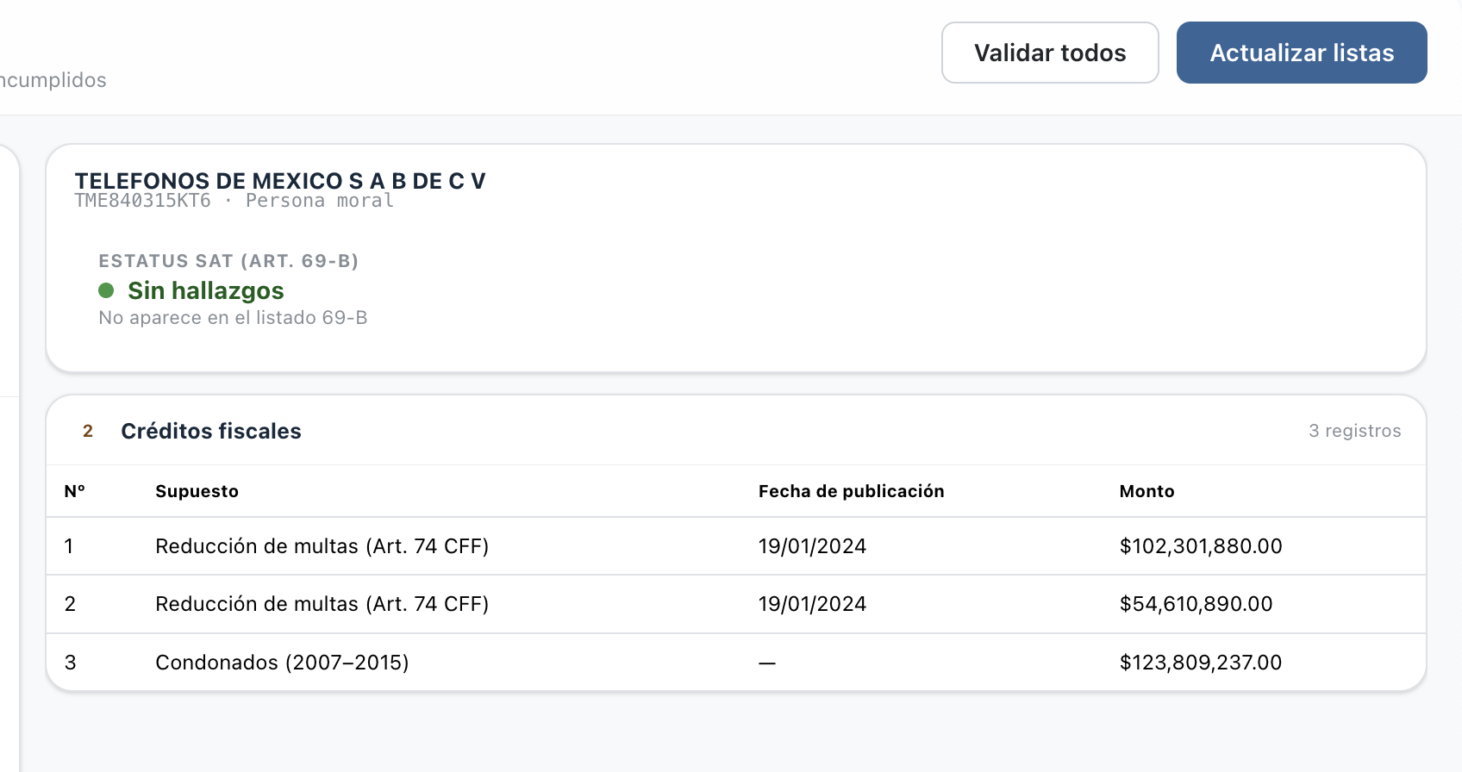Click the 3 registros count label
This screenshot has width=1462, height=772.
click(x=1354, y=431)
